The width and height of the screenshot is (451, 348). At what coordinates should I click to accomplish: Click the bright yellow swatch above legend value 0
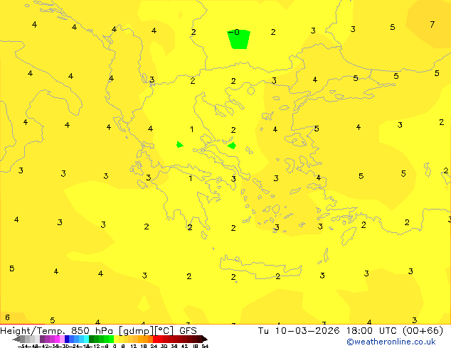coord(116,339)
